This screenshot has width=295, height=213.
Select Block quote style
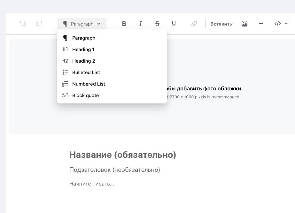(85, 95)
